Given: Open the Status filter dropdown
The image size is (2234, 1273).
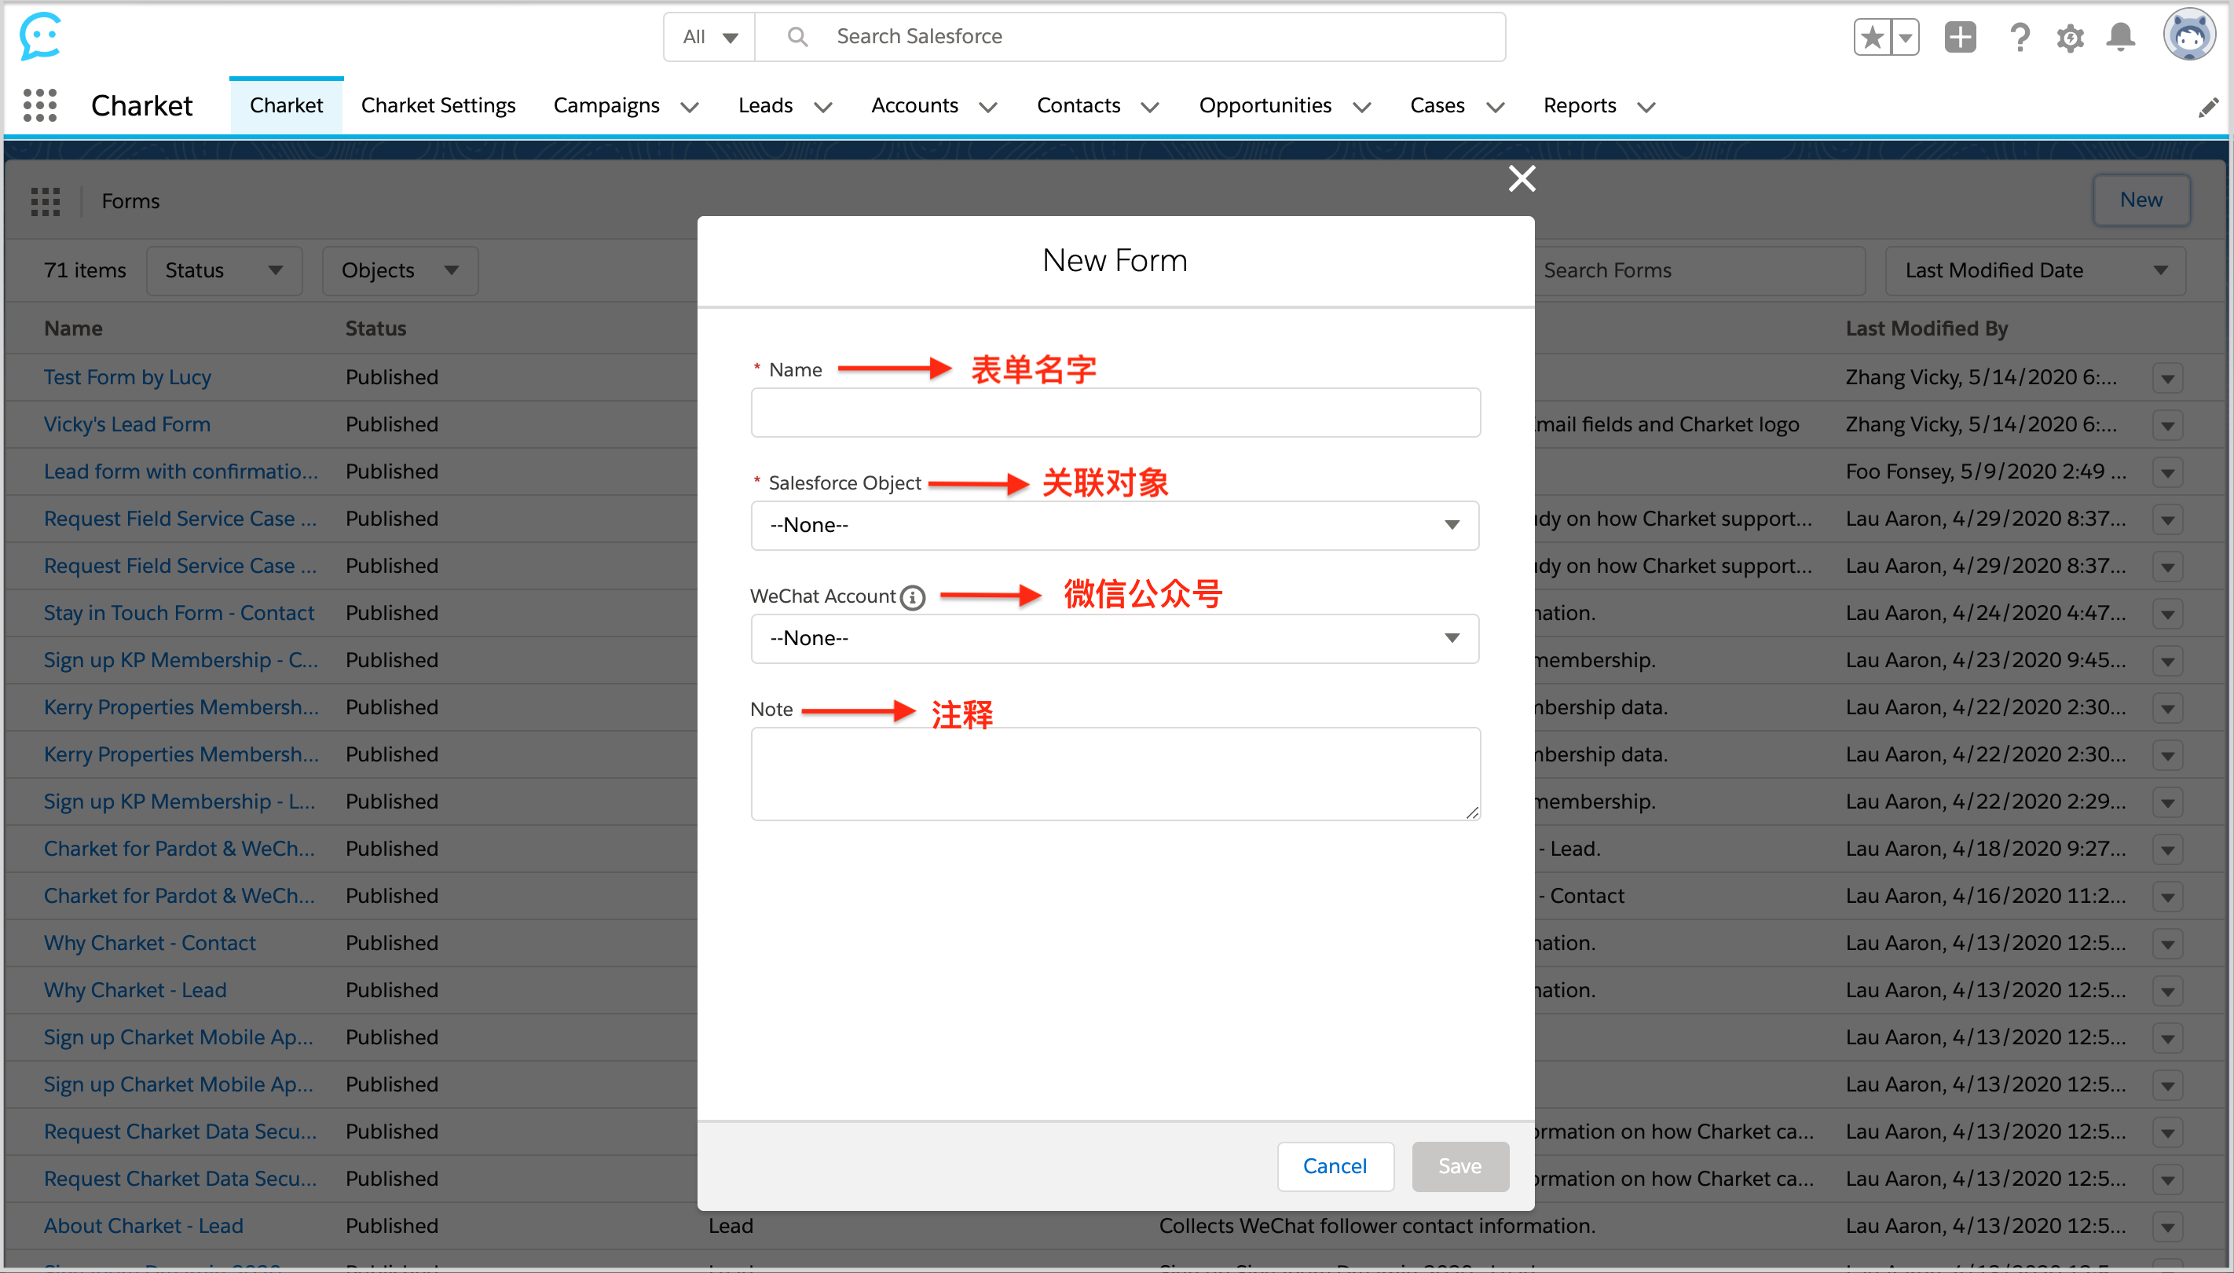Looking at the screenshot, I should point(224,271).
